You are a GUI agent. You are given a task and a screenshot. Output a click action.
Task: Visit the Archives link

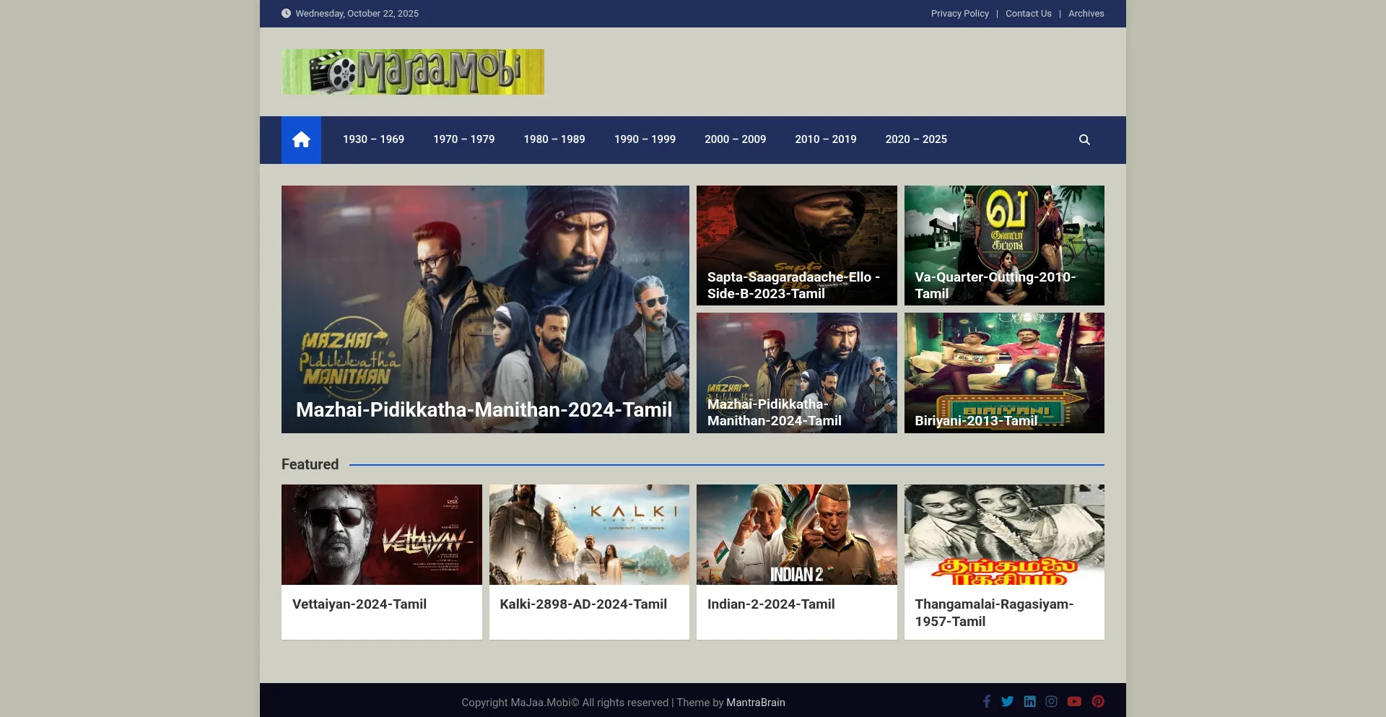point(1086,14)
